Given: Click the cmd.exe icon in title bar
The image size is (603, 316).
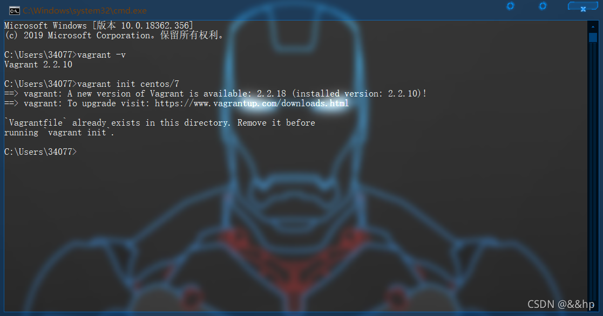Looking at the screenshot, I should (x=14, y=10).
